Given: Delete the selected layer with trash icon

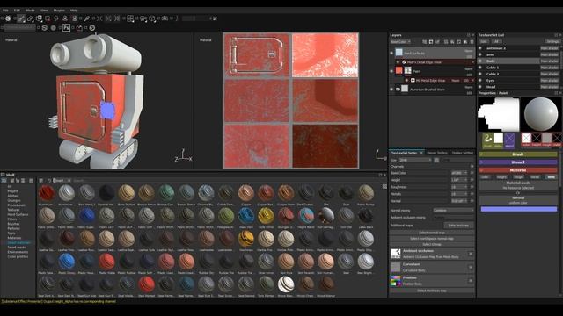Looking at the screenshot, I should 472,42.
